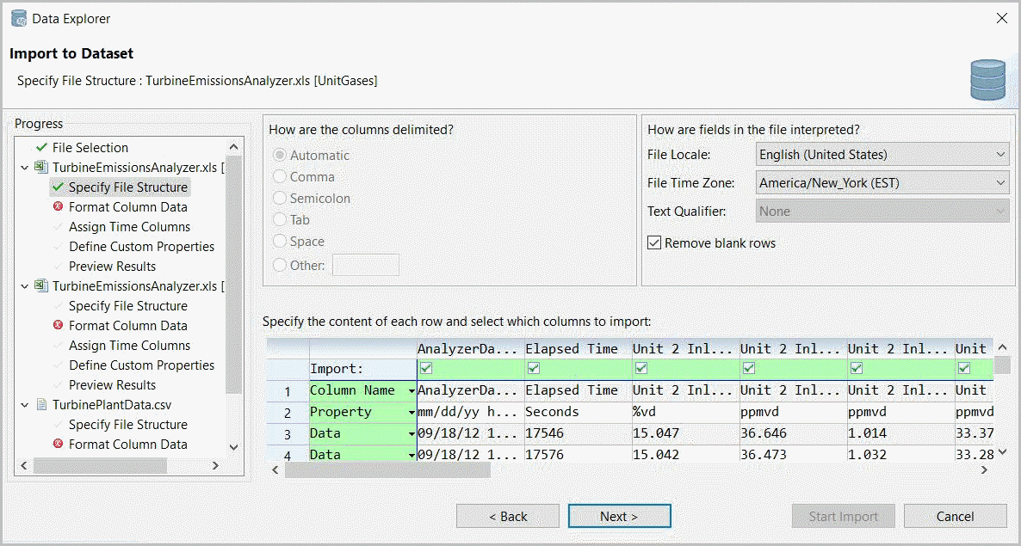Open the File Time Zone dropdown
Viewport: 1021px width, 546px height.
coord(882,182)
